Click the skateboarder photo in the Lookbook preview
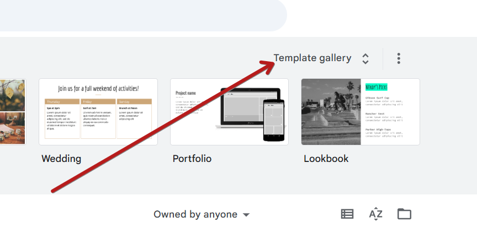The width and height of the screenshot is (477, 233). tap(331, 112)
